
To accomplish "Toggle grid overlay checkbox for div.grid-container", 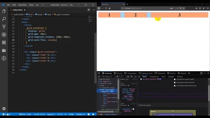I will [141, 79].
